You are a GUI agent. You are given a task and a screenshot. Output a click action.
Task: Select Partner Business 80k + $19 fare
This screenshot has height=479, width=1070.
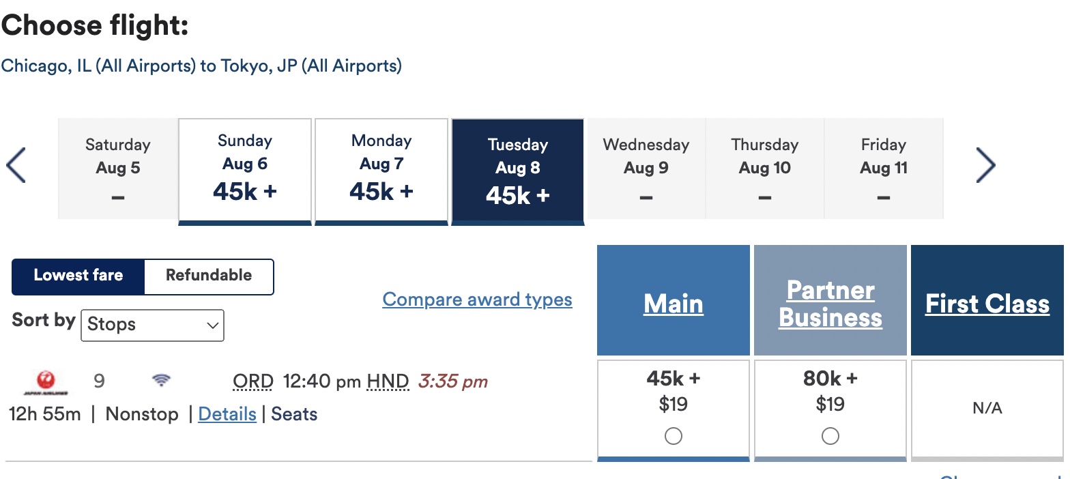(x=830, y=436)
